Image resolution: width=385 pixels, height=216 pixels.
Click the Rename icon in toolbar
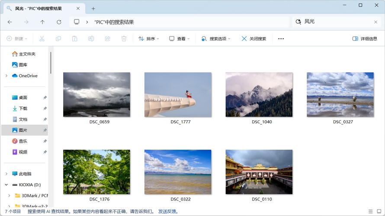click(x=91, y=39)
